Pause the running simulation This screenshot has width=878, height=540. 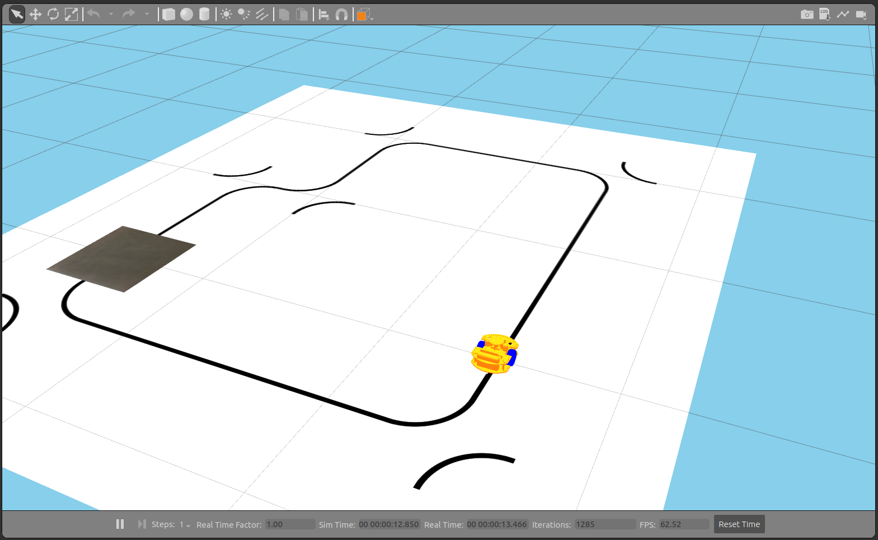tap(120, 524)
